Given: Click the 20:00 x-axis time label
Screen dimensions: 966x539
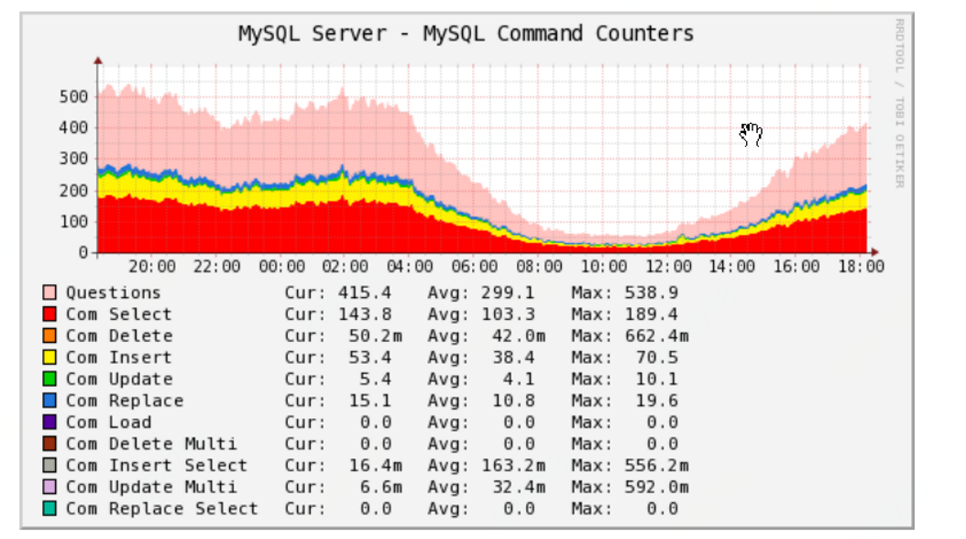Looking at the screenshot, I should point(151,266).
